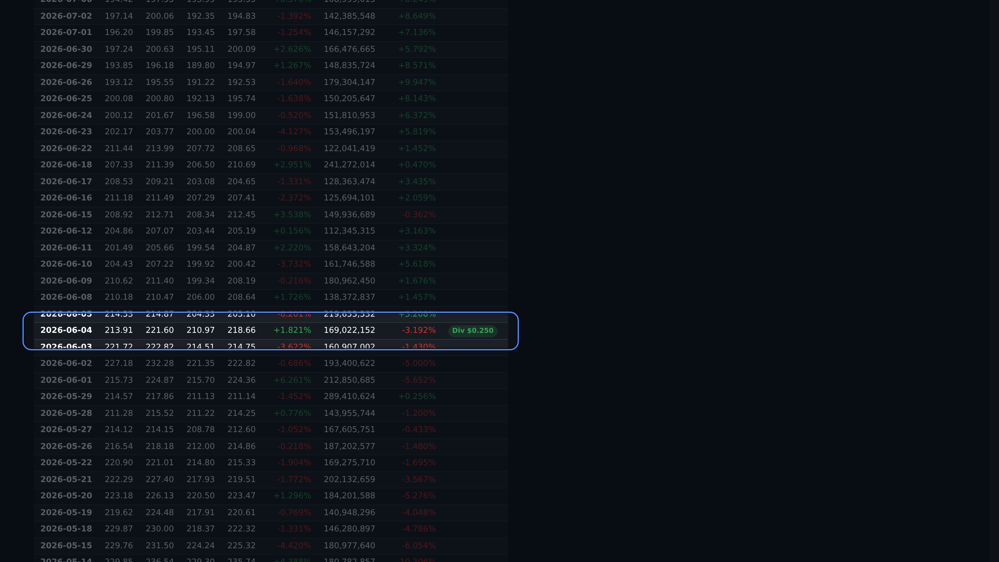Viewport: 999px width, 562px height.
Task: Click close price 200.09 on 2026-06-30
Action: [242, 49]
